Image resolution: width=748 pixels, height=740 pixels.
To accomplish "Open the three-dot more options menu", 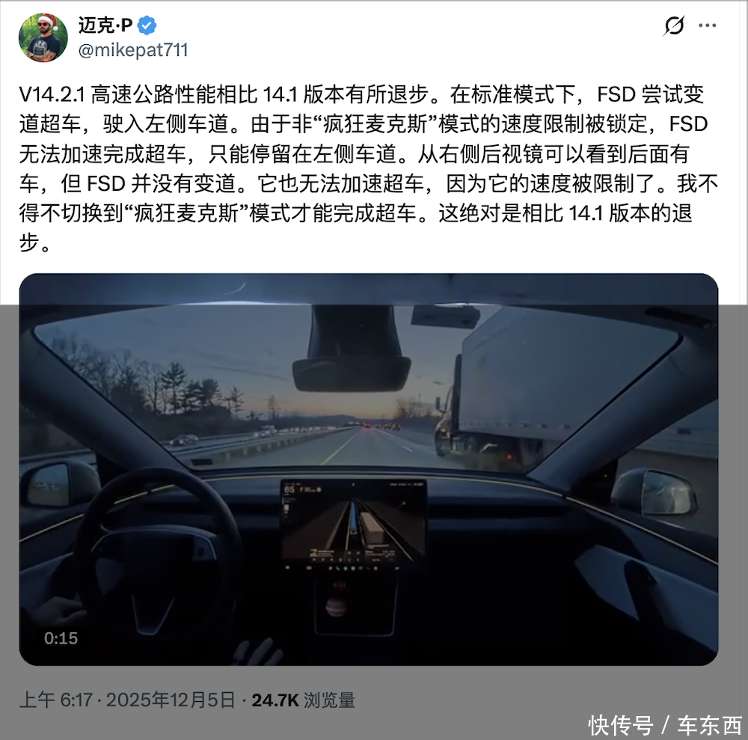I will pos(707,25).
